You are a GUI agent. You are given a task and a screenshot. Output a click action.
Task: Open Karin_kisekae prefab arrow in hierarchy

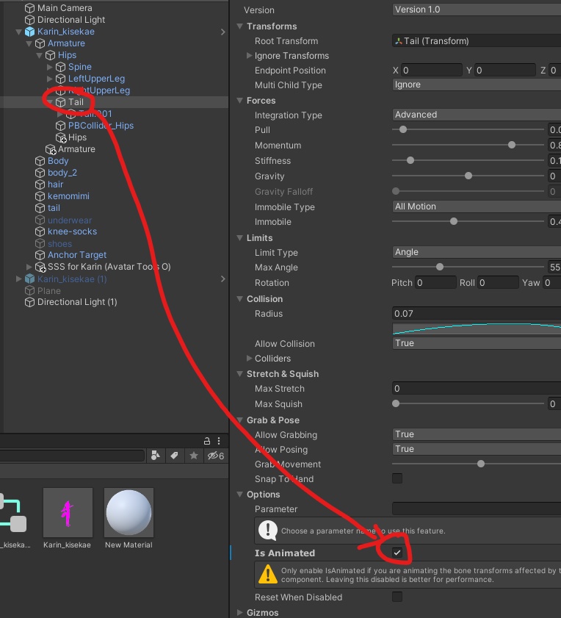tap(223, 32)
